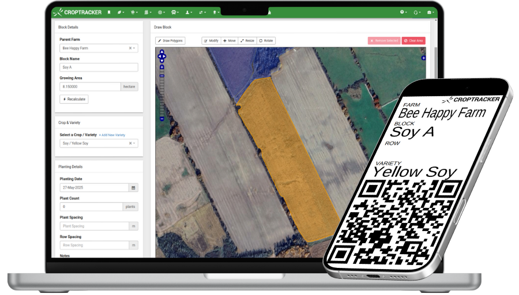This screenshot has width=519, height=295.
Task: Click the 'Draw Block' panel heading
Action: [x=163, y=27]
